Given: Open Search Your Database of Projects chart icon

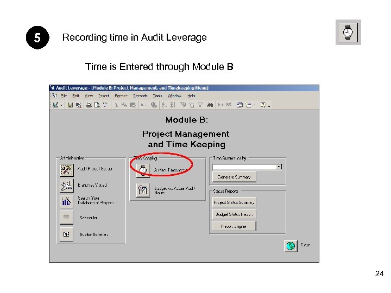Looking at the screenshot, I should (x=67, y=201).
